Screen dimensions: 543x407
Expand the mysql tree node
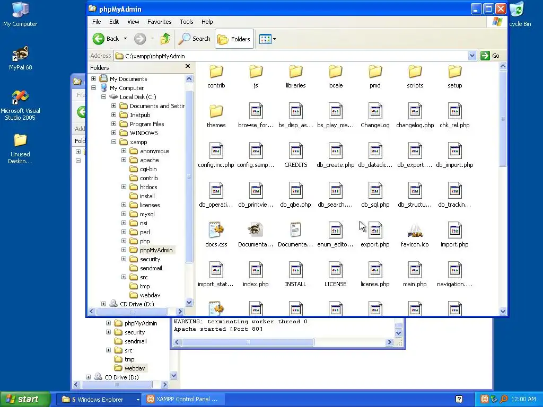[x=124, y=214]
